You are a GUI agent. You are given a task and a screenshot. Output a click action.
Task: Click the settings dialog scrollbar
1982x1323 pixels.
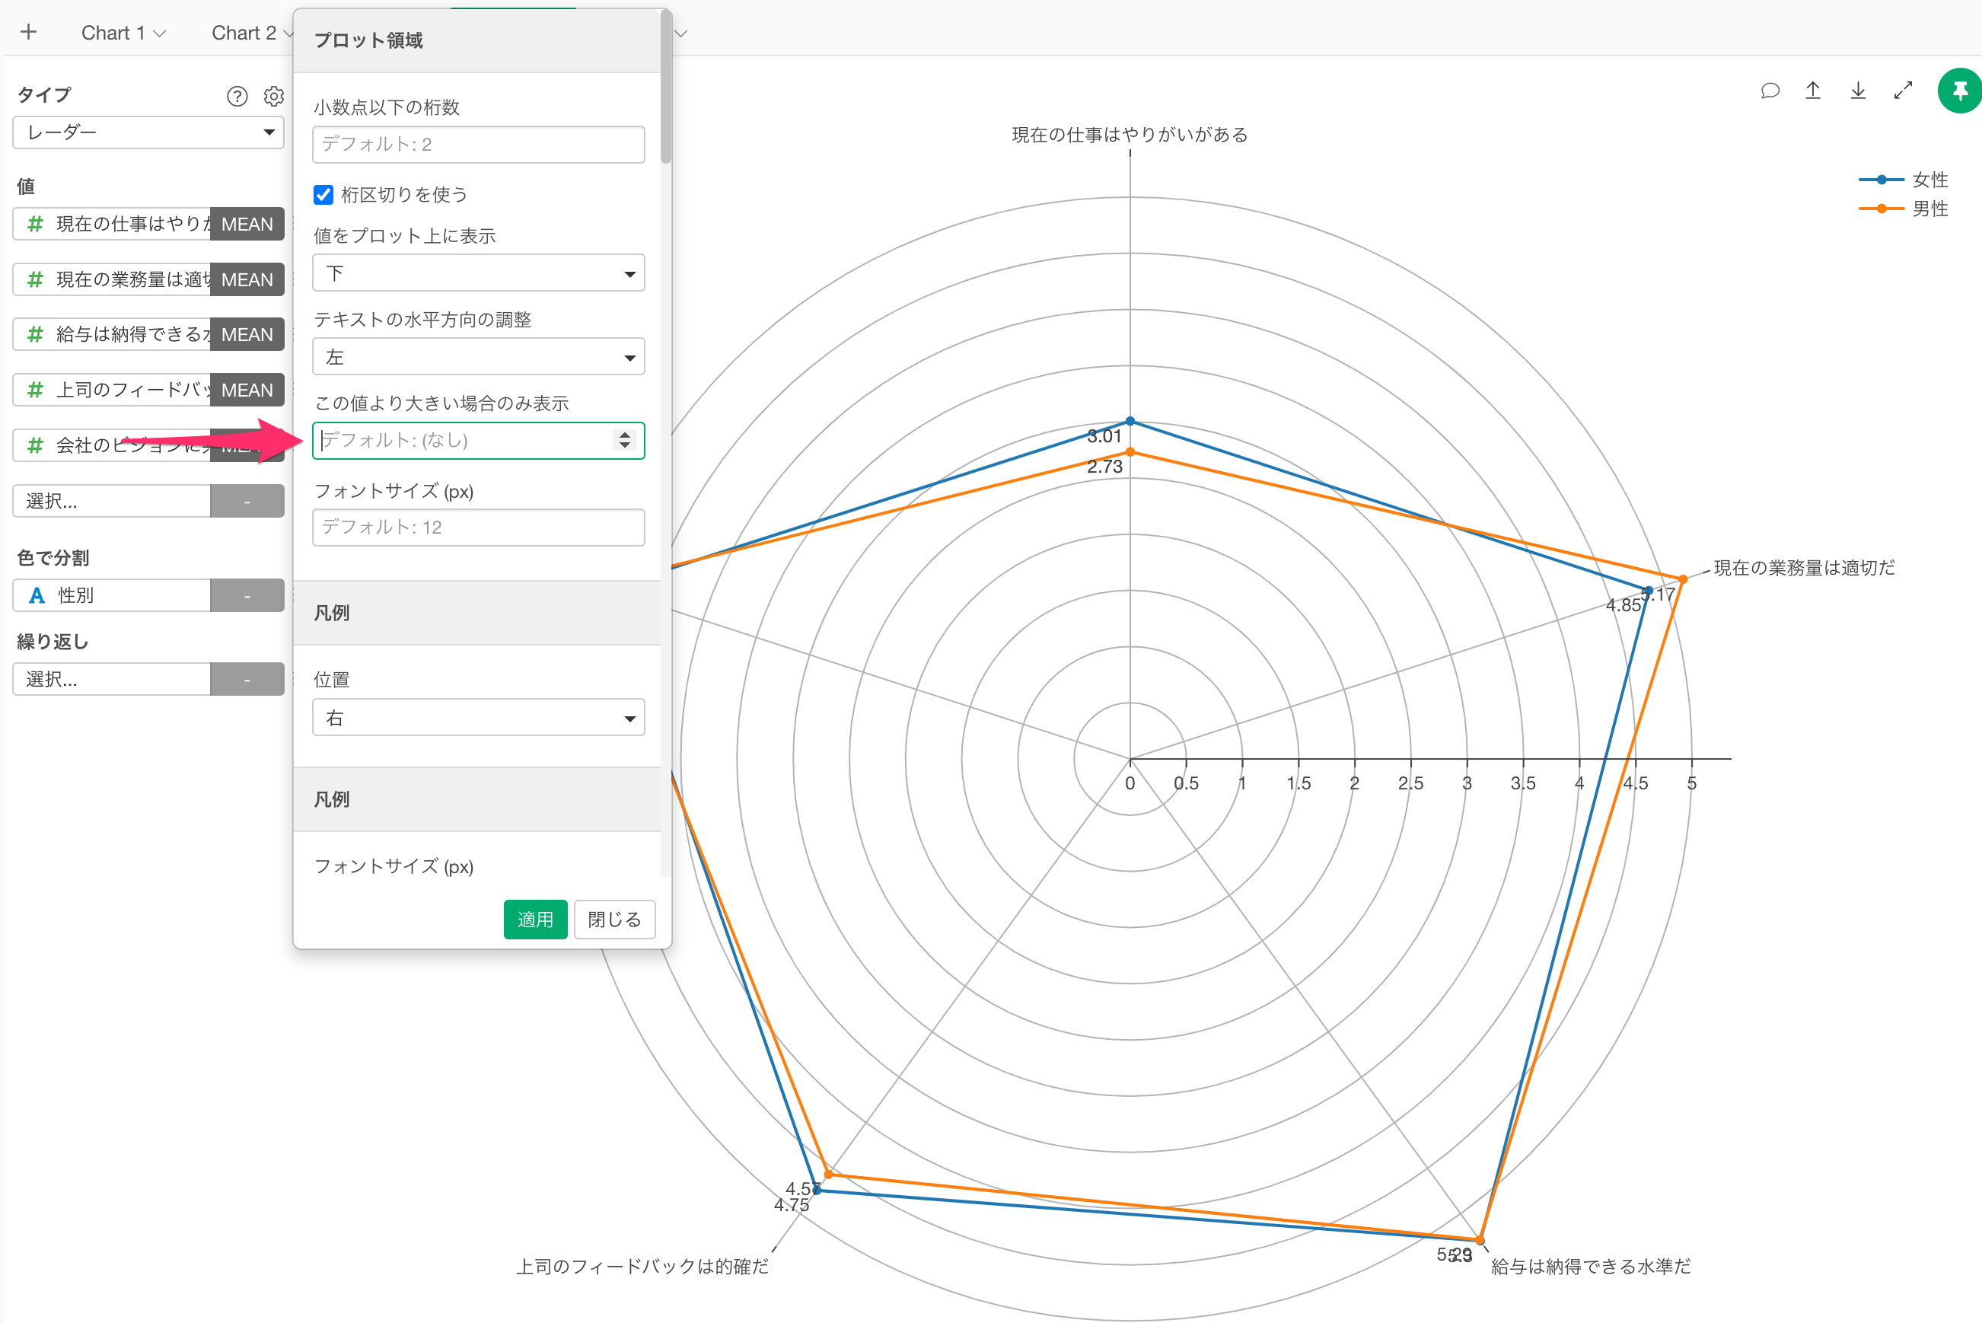(x=665, y=88)
